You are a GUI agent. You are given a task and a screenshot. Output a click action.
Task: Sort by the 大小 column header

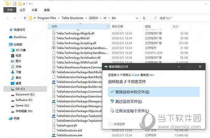(176, 27)
